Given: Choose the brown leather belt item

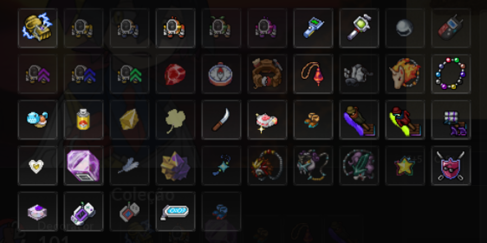Looking at the screenshot, I should [x=267, y=74].
